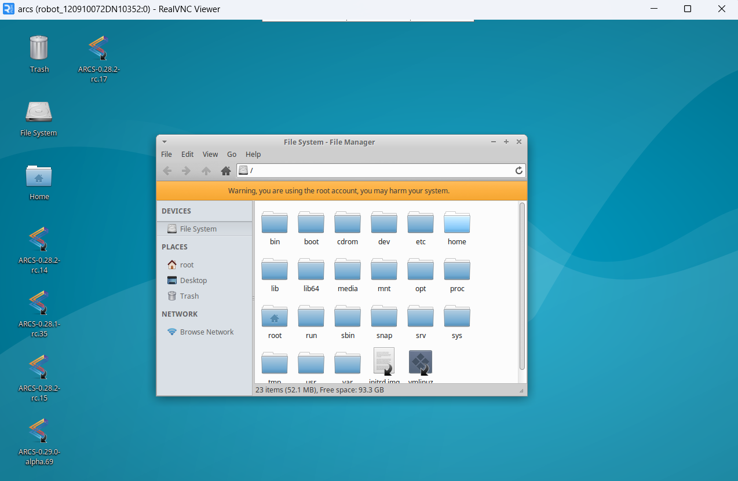The width and height of the screenshot is (738, 481).
Task: Go to parent folder with up arrow
Action: 206,170
